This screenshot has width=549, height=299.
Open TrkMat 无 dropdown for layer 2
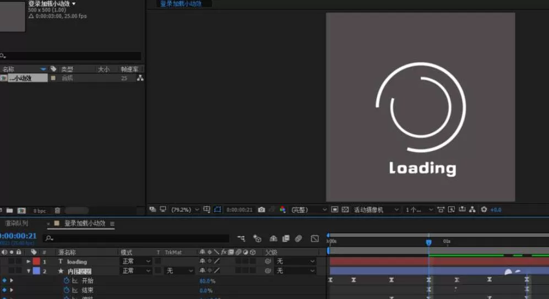[180, 271]
